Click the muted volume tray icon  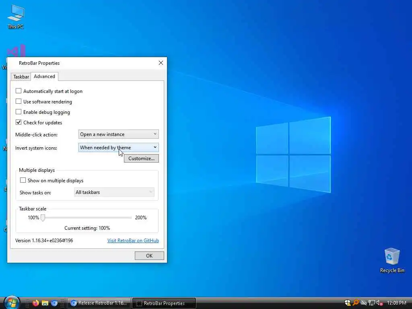(x=379, y=303)
